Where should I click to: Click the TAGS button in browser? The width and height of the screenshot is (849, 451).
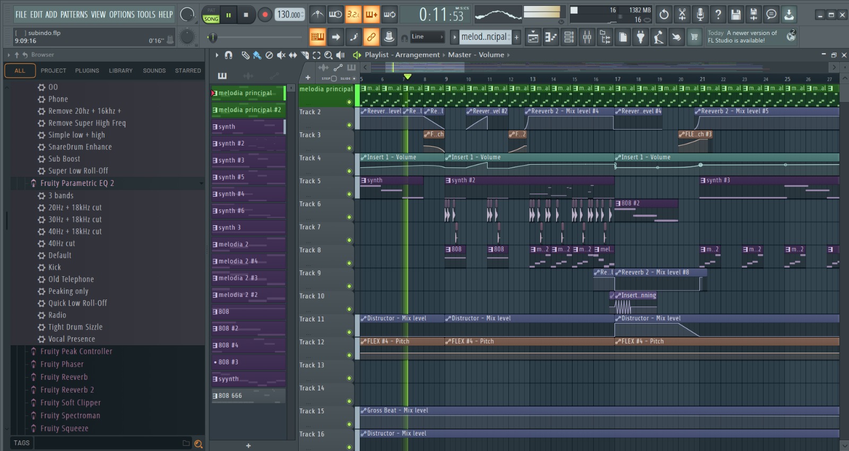tap(22, 443)
